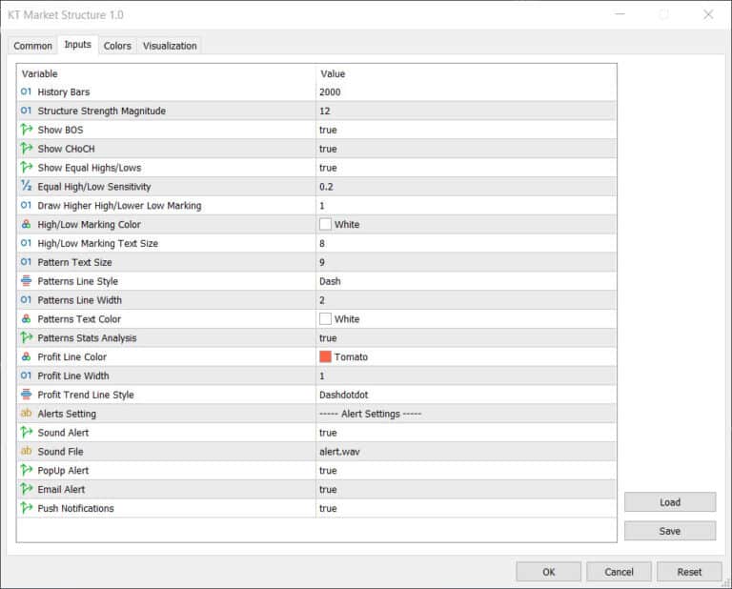Toggle the Sound Alert true value
Image resolution: width=732 pixels, height=589 pixels.
[466, 433]
